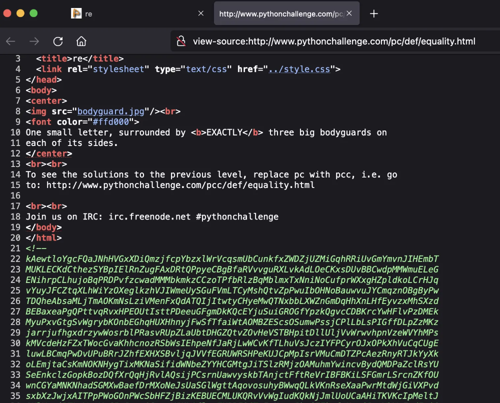Switch to the 're' tab
Image resolution: width=500 pixels, height=403 pixels.
(125, 14)
